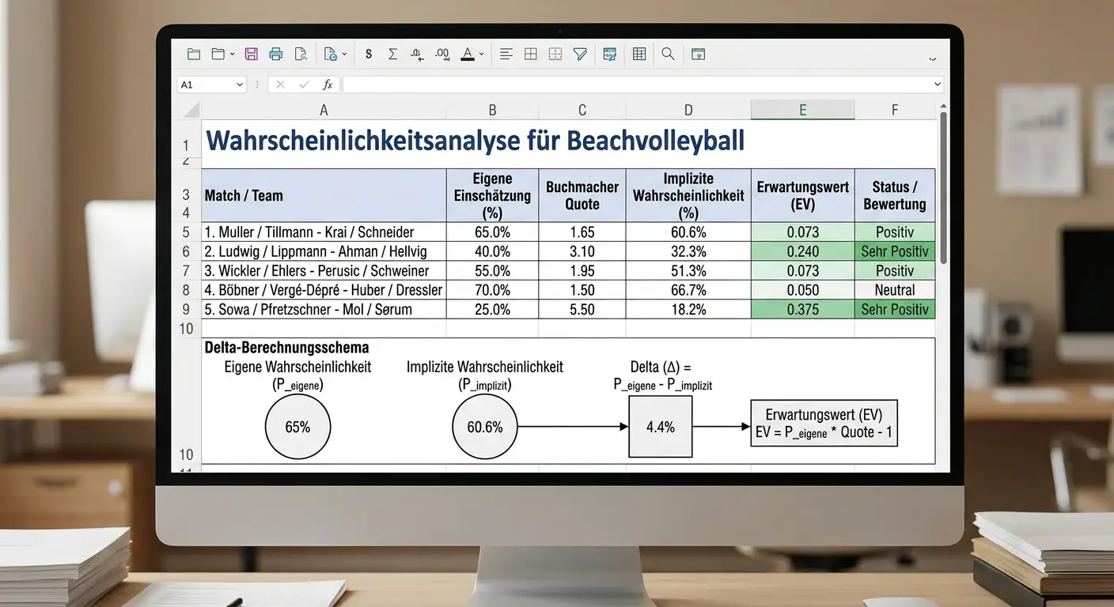Select row 5 header
The height and width of the screenshot is (607, 1114).
[x=187, y=232]
